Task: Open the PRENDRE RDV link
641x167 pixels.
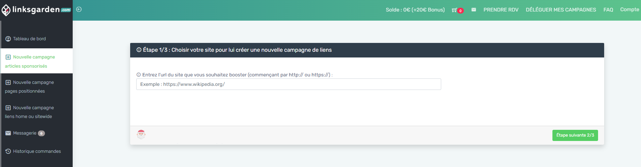Action: [x=501, y=10]
